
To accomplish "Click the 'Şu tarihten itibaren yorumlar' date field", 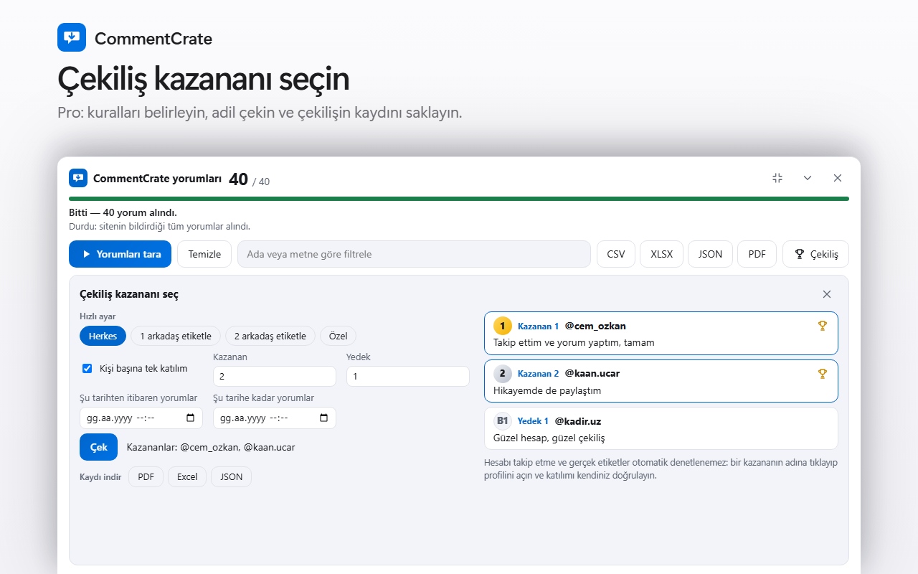I will [x=141, y=418].
